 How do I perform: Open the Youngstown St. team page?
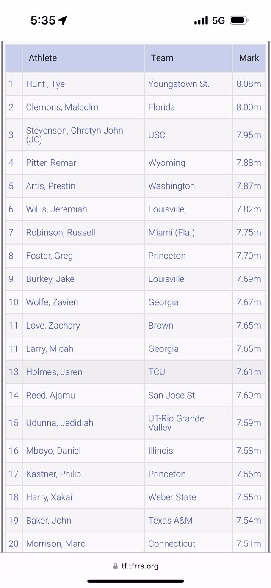(179, 84)
